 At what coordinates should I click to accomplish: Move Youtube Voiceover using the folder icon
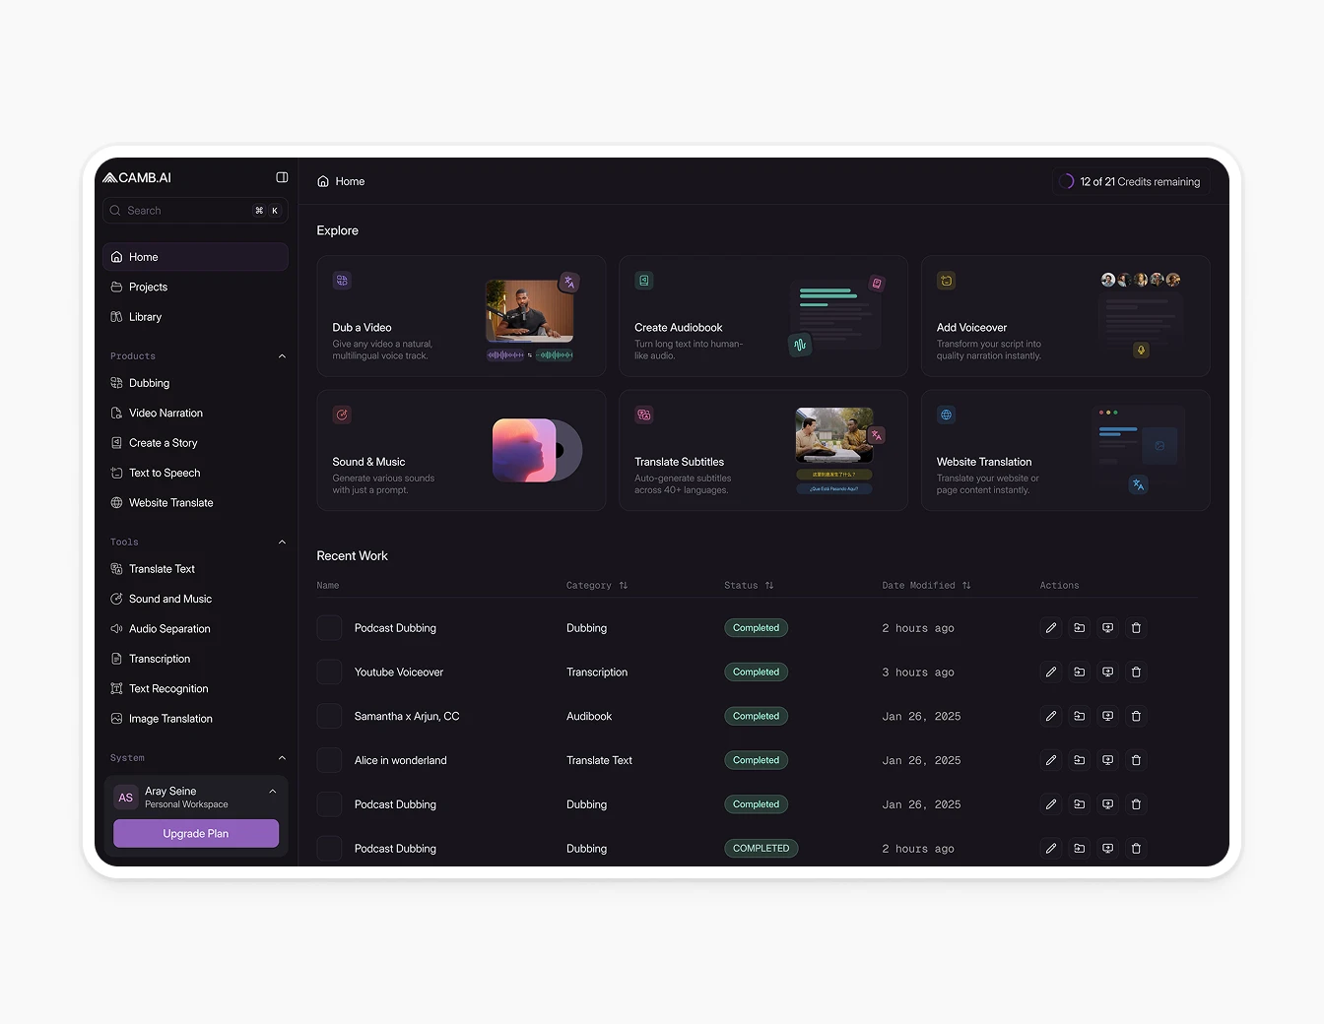[x=1079, y=672]
